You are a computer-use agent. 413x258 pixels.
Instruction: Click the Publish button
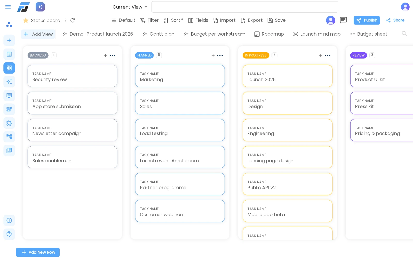click(x=367, y=20)
